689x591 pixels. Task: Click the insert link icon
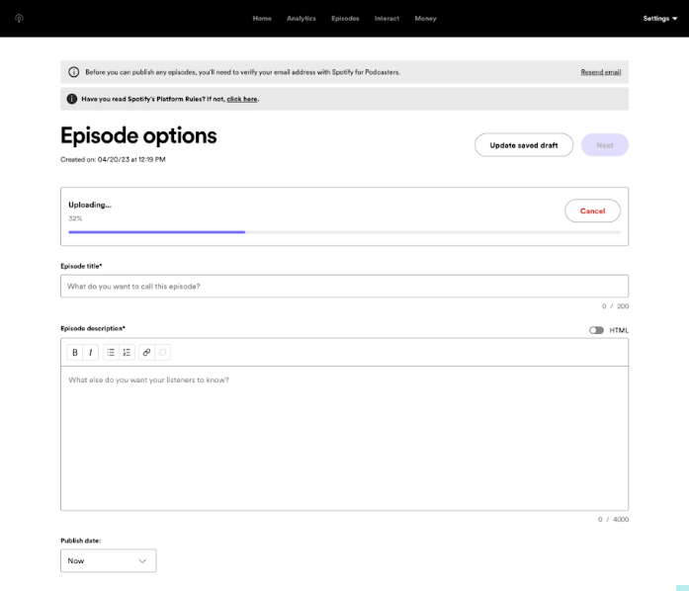(x=146, y=352)
